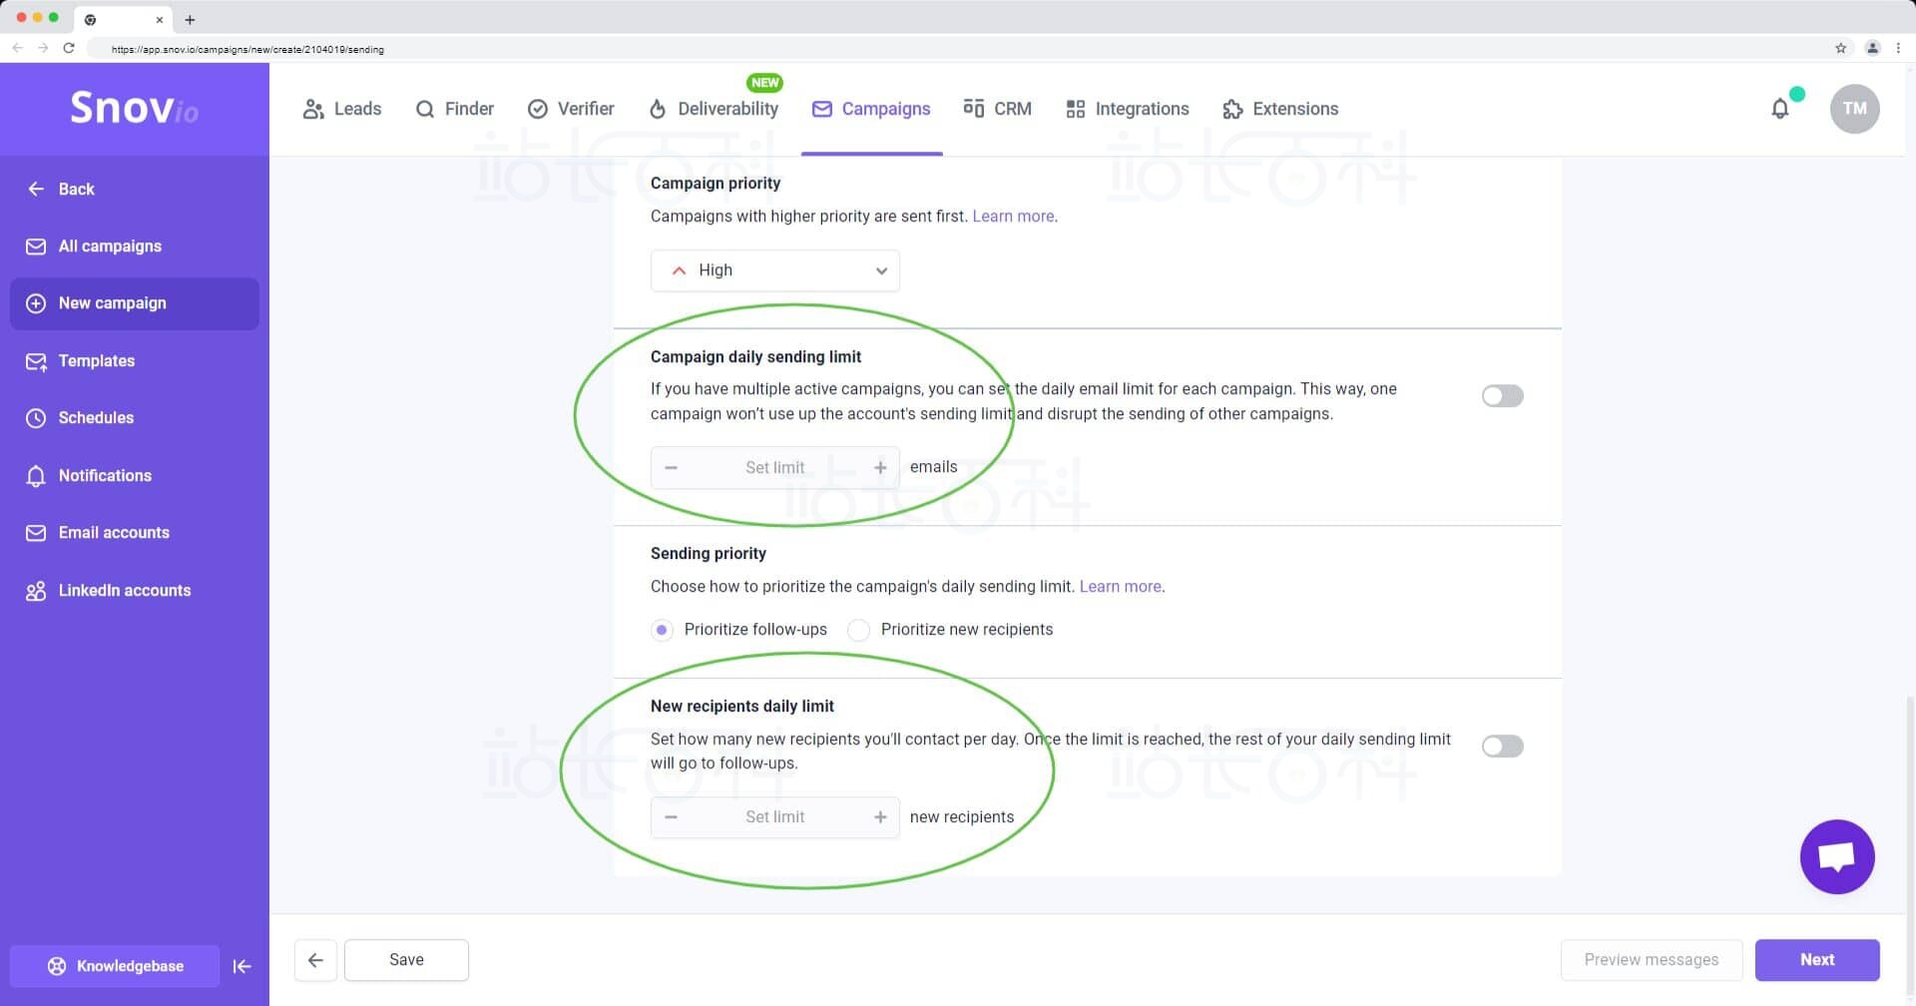Screen dimensions: 1916x1006
Task: Click Preview messages button
Action: click(1652, 960)
